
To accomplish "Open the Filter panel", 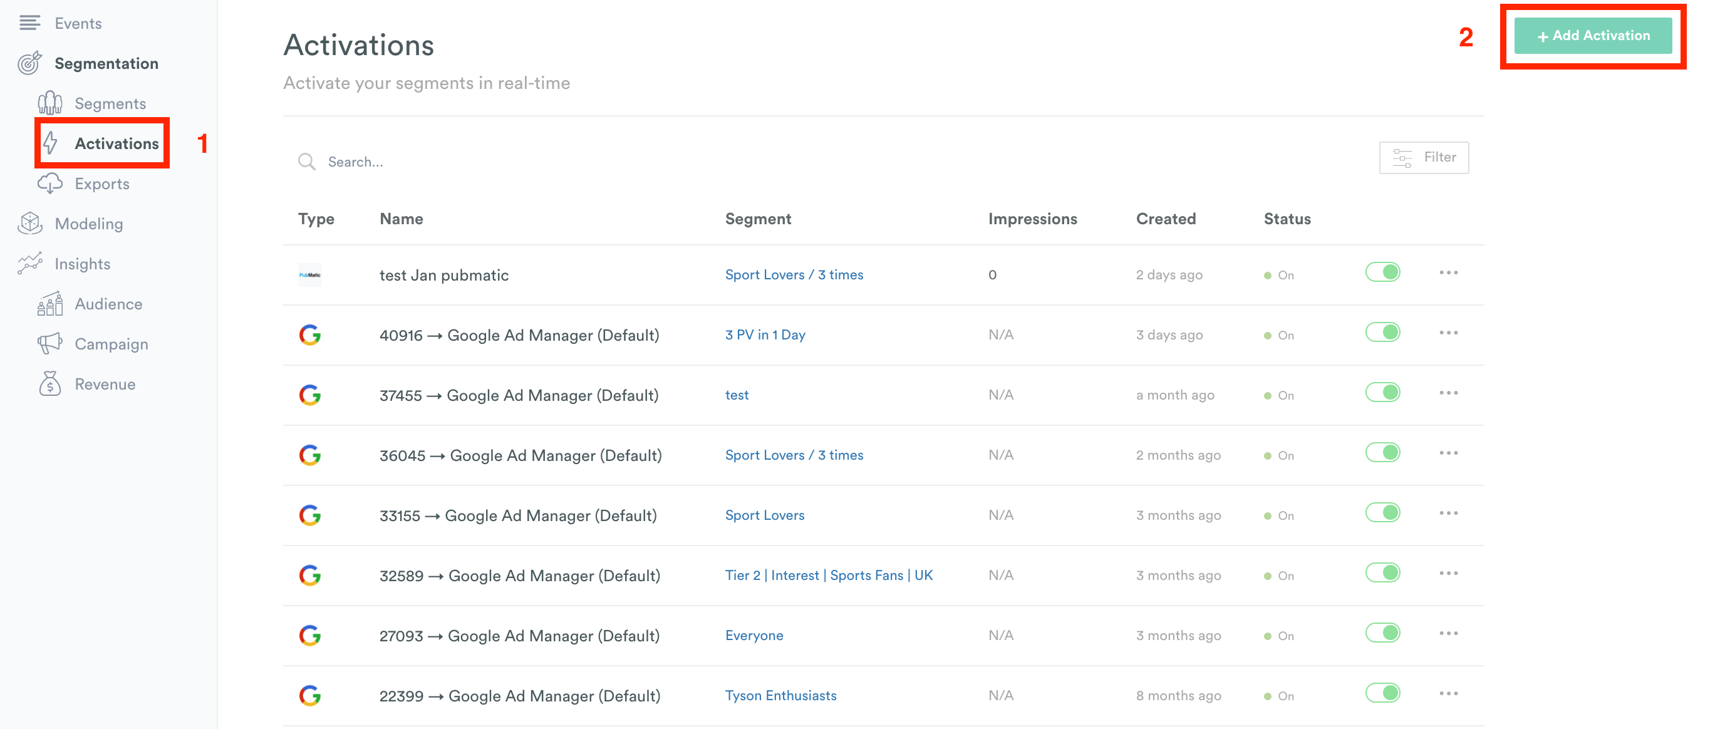I will 1423,157.
